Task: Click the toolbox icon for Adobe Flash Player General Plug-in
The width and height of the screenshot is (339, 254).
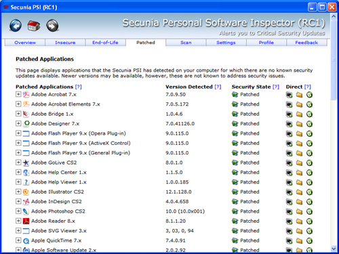Action: coord(289,153)
